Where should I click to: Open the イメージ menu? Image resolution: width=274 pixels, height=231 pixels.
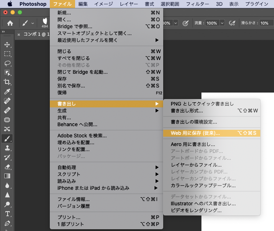click(104, 4)
